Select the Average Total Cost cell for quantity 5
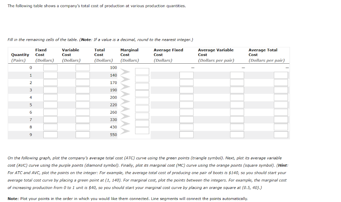The height and width of the screenshot is (202, 341). coord(281,104)
